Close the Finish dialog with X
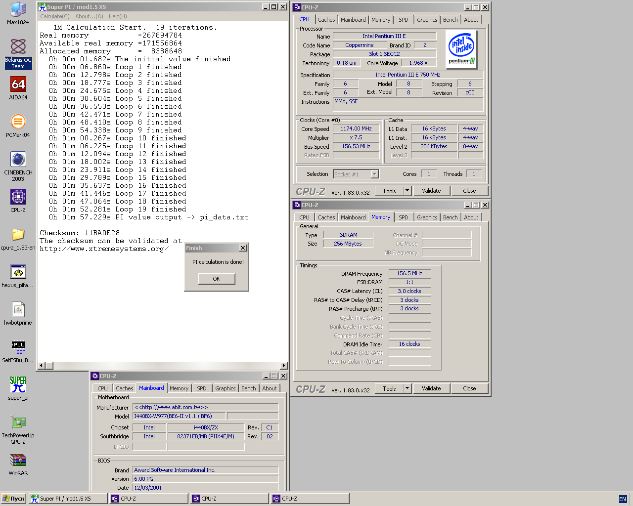 (x=242, y=248)
